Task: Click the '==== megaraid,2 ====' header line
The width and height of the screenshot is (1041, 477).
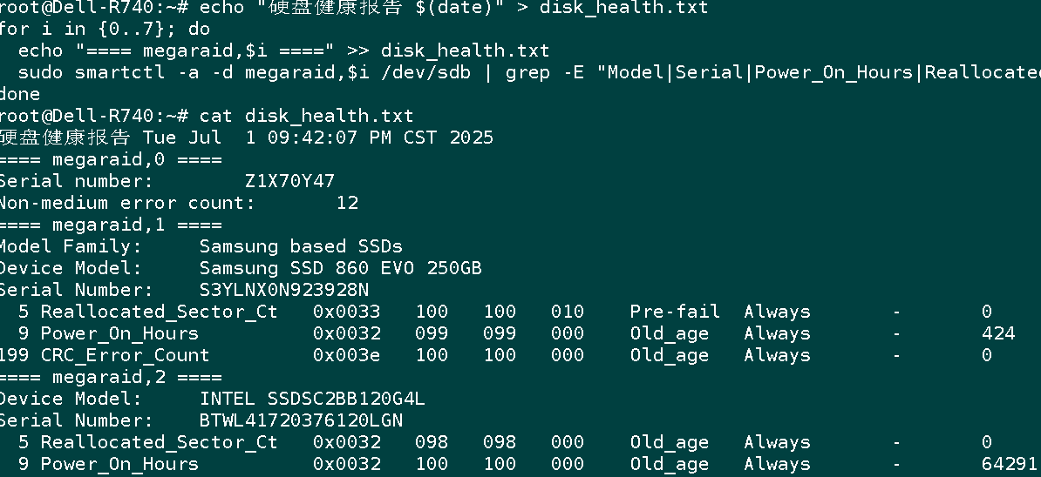Action: tap(111, 377)
